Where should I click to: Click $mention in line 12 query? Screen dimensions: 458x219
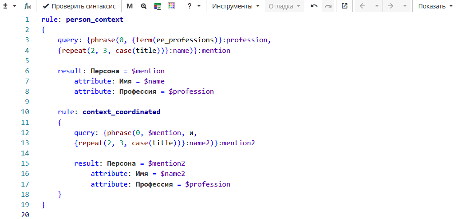[x=165, y=133]
